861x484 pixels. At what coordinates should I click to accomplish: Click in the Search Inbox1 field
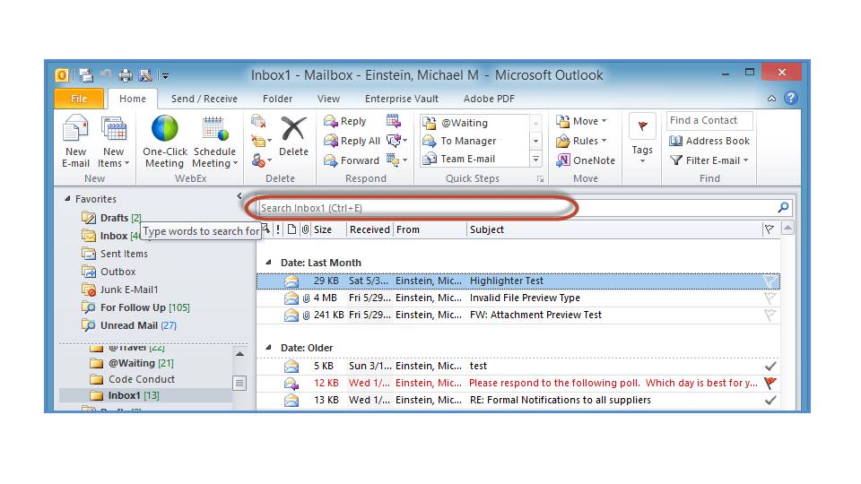(x=517, y=208)
